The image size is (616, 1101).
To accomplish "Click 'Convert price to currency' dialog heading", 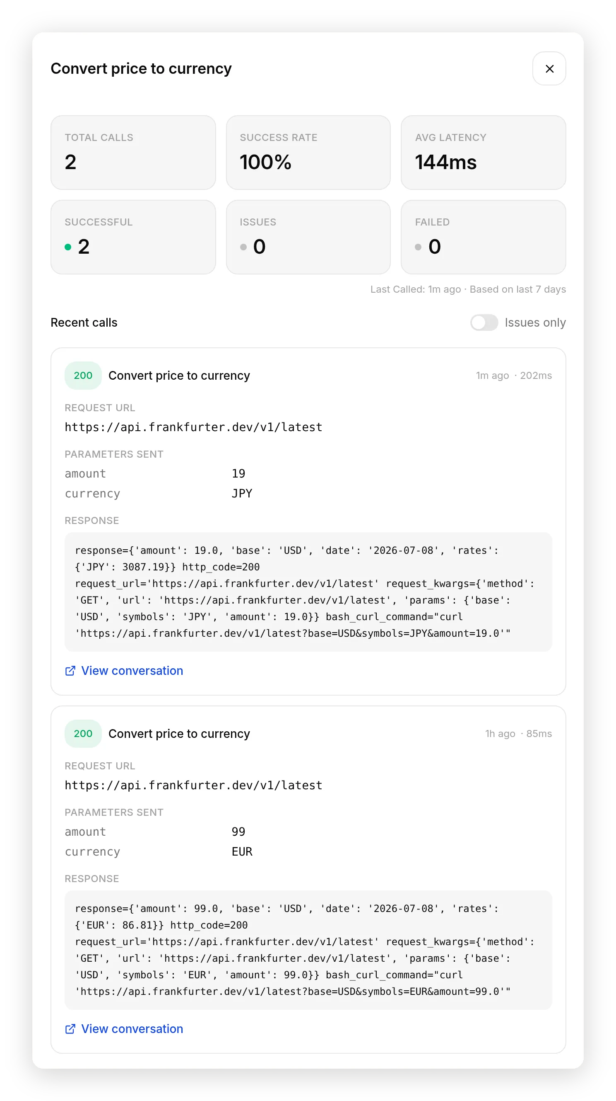I will click(x=141, y=68).
